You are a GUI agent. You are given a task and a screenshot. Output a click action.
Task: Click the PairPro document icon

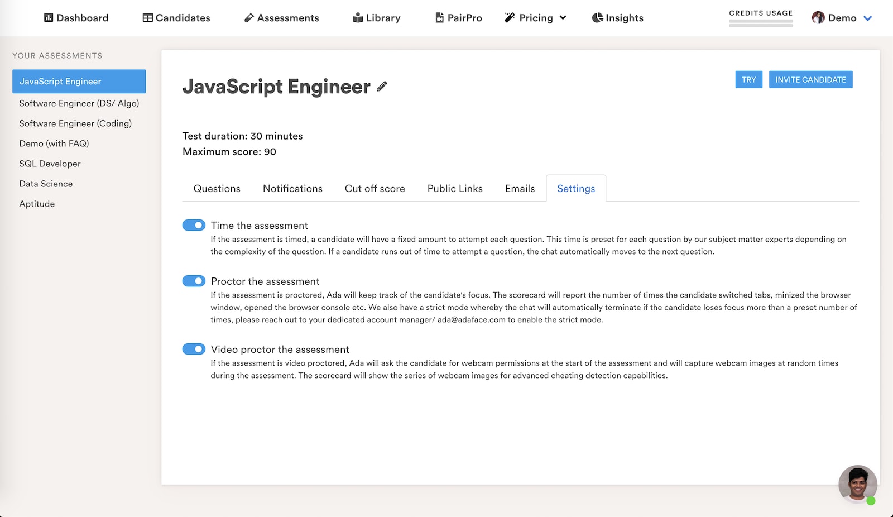coord(440,18)
